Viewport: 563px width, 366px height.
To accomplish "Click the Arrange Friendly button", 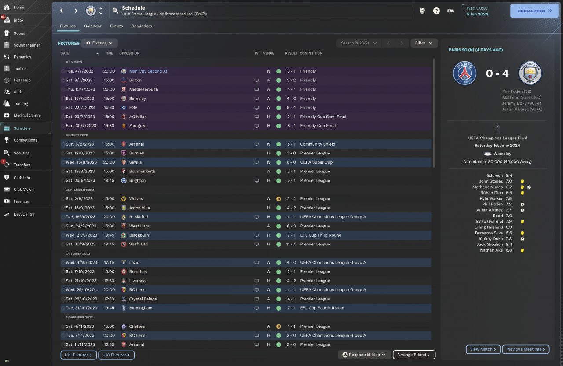I will click(x=413, y=355).
